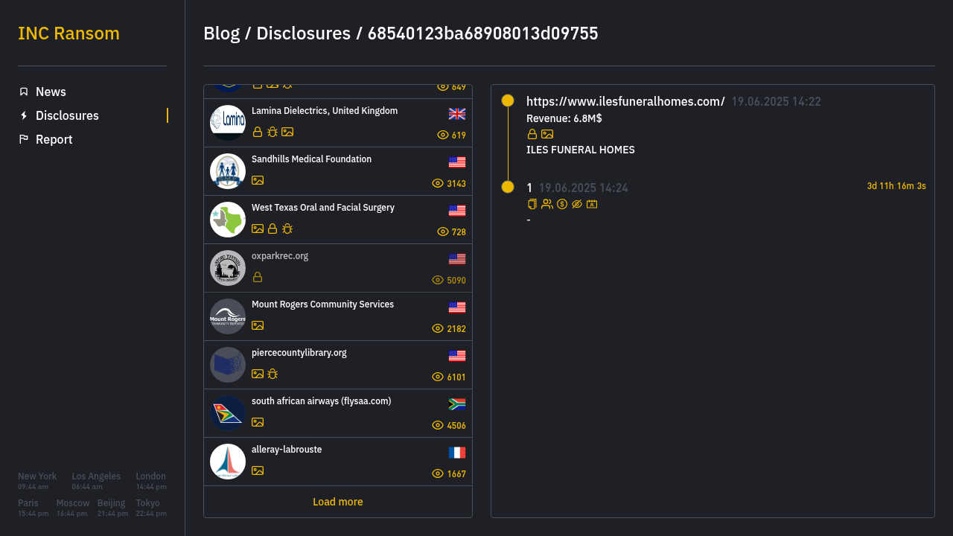This screenshot has height=536, width=953.
Task: Click image icon under alleray-labrouste
Action: tap(258, 470)
